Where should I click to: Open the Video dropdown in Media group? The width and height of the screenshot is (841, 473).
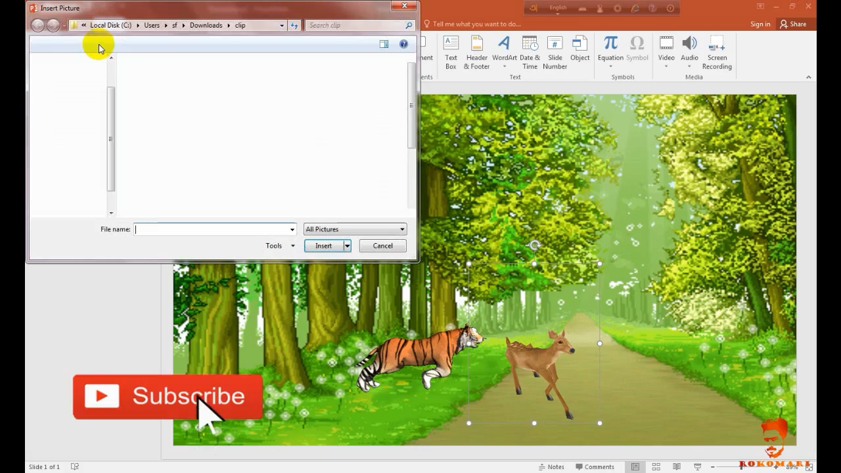coord(666,53)
